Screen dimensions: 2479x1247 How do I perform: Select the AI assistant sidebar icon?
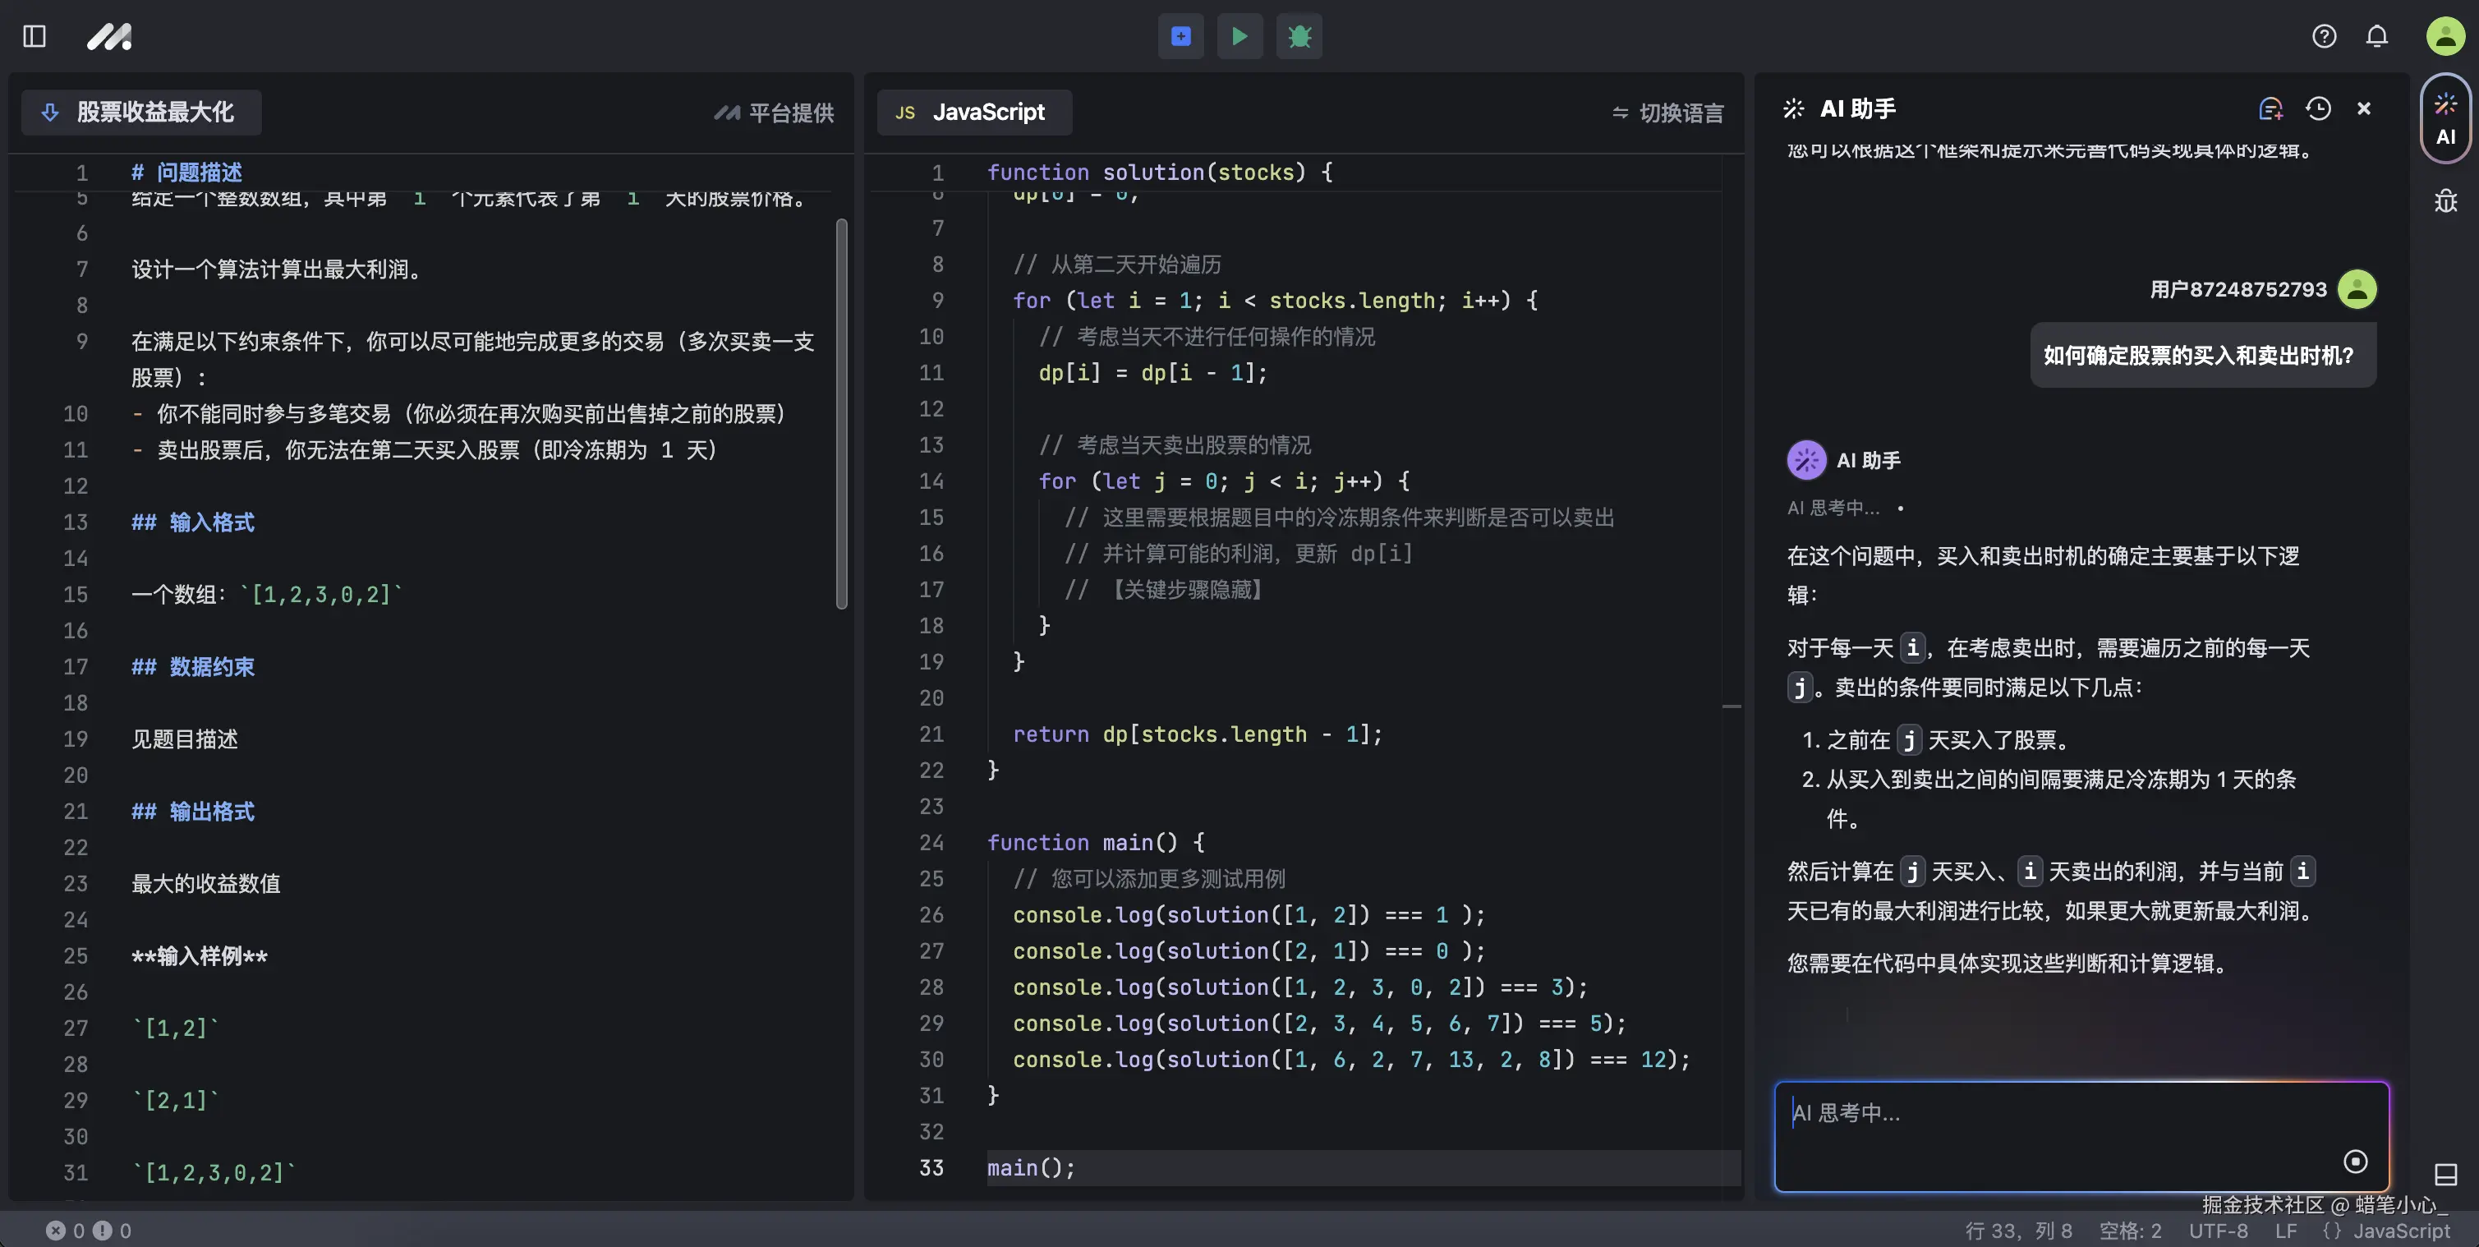2445,117
